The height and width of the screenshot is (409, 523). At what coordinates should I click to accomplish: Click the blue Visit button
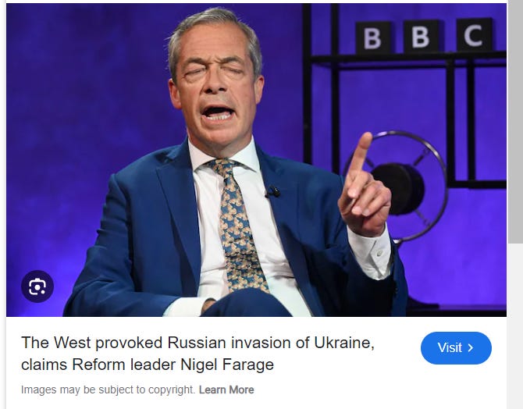coord(456,348)
